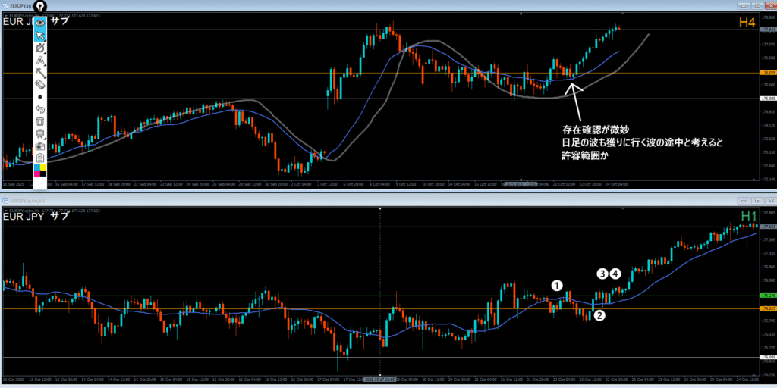Clear drawings with the trash can icon
The height and width of the screenshot is (388, 777).
pyautogui.click(x=40, y=120)
